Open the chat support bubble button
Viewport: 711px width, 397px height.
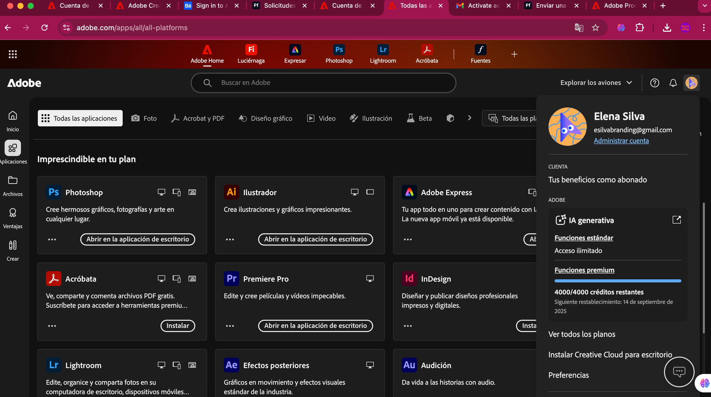(679, 372)
